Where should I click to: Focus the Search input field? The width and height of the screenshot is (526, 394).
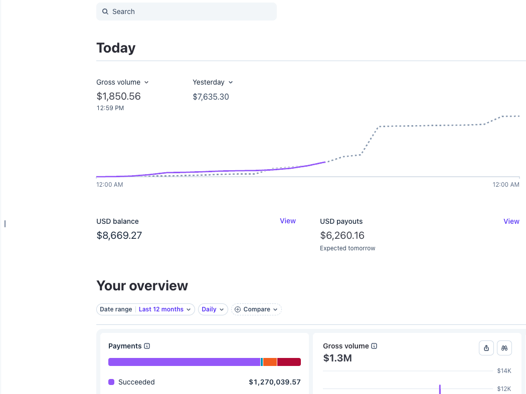pyautogui.click(x=187, y=12)
